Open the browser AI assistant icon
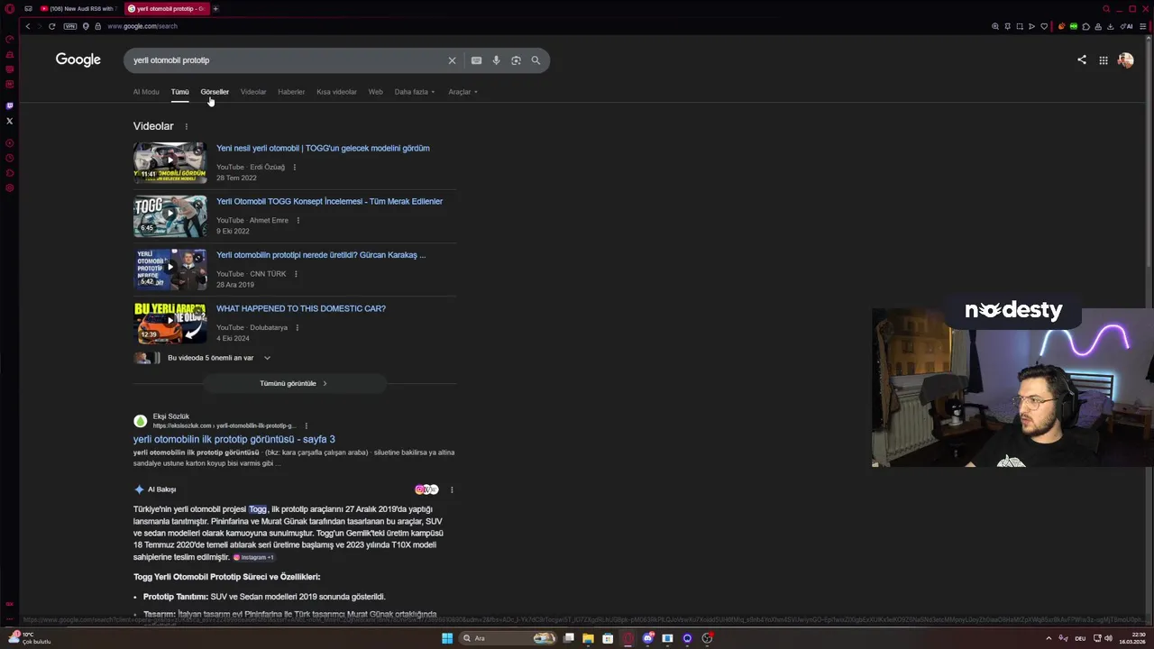 pyautogui.click(x=1127, y=26)
